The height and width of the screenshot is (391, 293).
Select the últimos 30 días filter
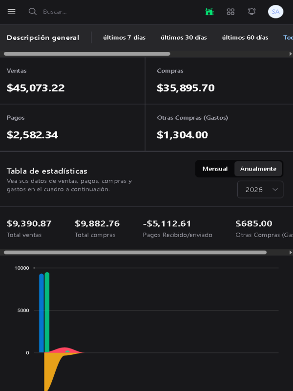coord(184,38)
